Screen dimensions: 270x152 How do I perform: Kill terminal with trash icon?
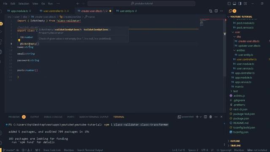click(211, 117)
